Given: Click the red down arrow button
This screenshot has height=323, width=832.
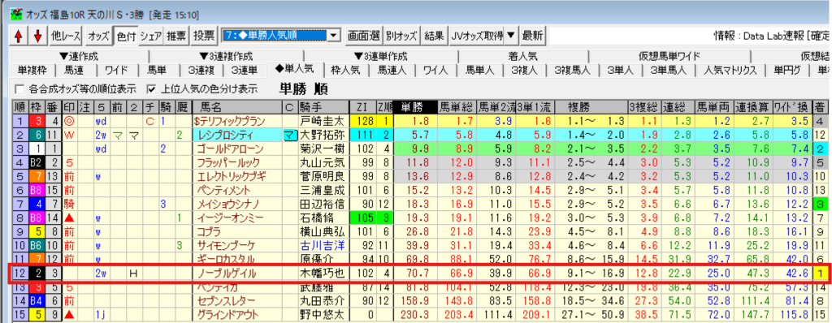Looking at the screenshot, I should tap(37, 36).
